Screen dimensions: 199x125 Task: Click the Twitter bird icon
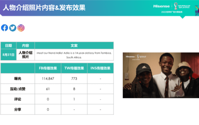coord(13,28)
